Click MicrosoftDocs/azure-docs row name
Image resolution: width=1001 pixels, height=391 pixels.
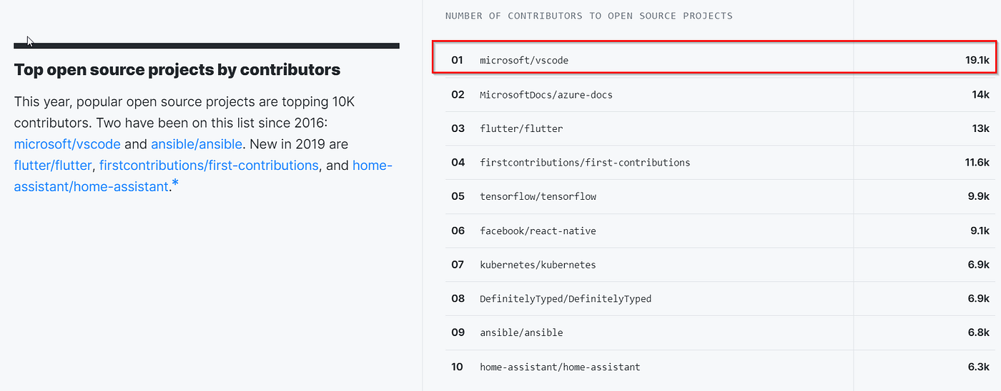click(x=546, y=95)
